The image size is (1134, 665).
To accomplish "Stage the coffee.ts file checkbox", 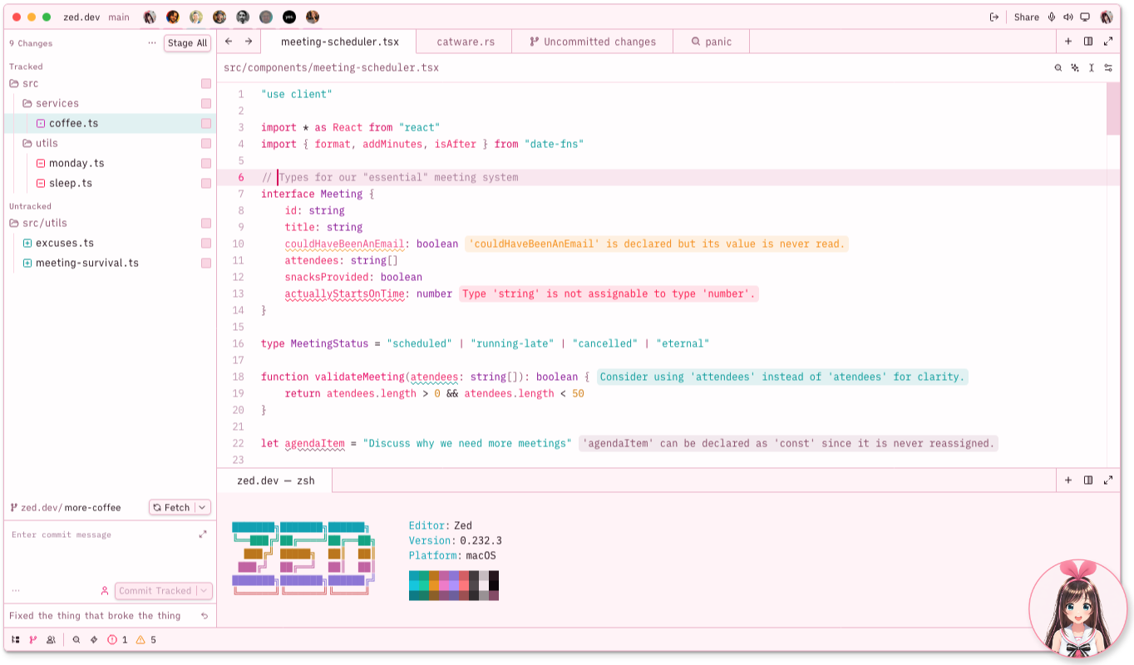I will pyautogui.click(x=206, y=123).
